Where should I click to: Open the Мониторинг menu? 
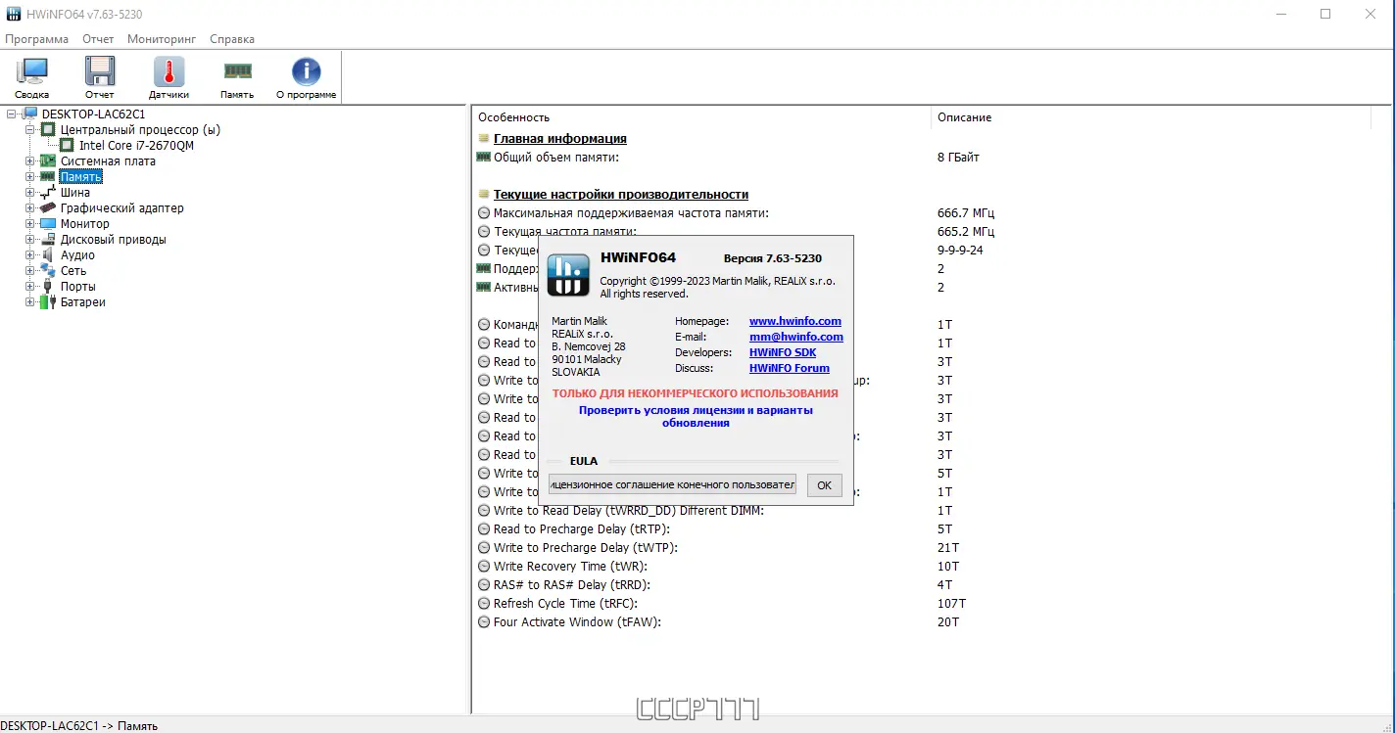tap(162, 39)
